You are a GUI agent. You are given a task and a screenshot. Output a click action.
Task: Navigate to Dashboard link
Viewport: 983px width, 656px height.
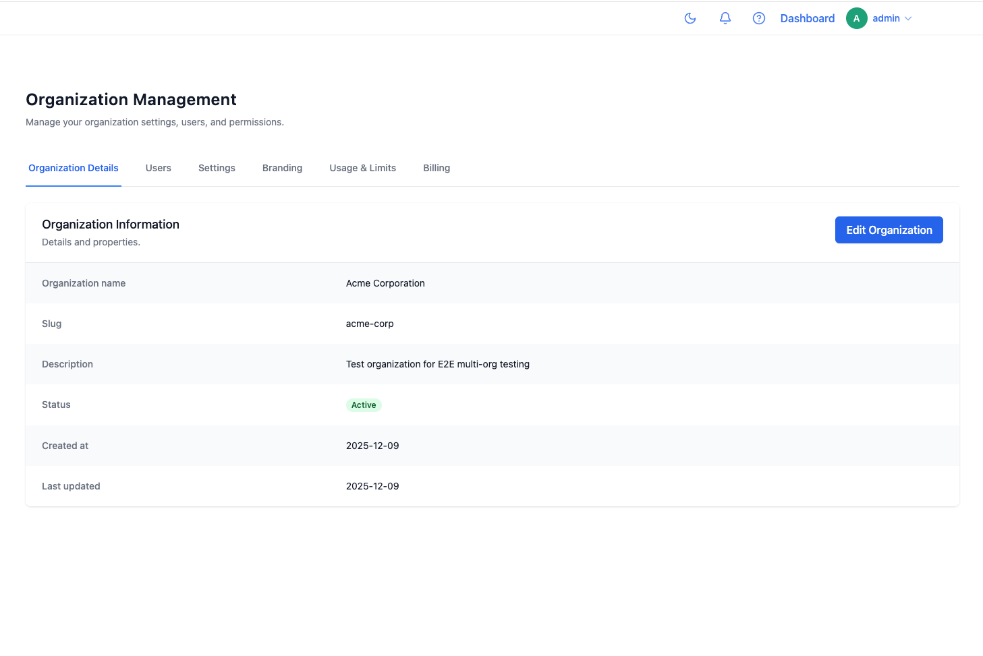coord(807,18)
